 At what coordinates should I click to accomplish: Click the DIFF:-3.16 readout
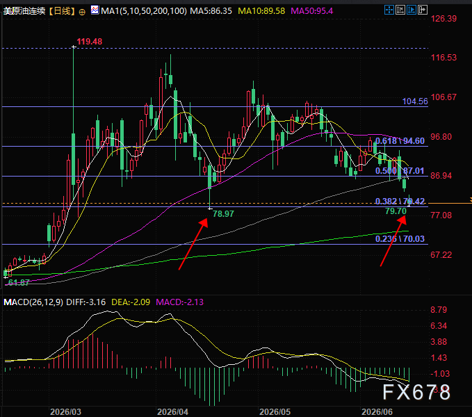[86, 302]
